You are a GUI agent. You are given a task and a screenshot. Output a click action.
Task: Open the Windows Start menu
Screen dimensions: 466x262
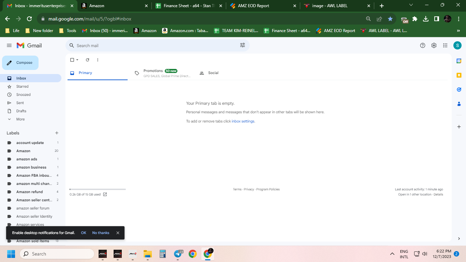click(11, 254)
